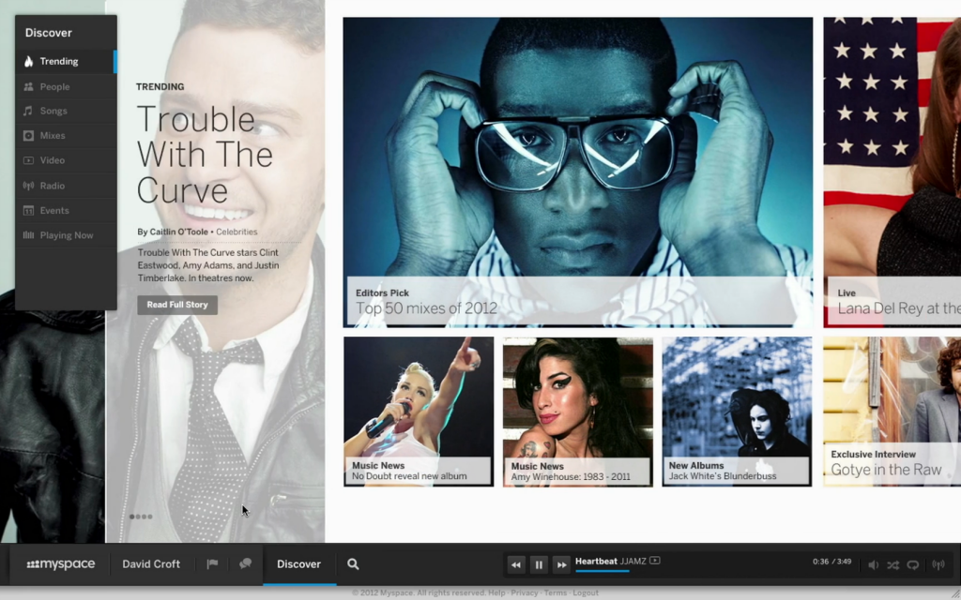Open the messages chat bubble icon
961x600 pixels.
coord(245,563)
